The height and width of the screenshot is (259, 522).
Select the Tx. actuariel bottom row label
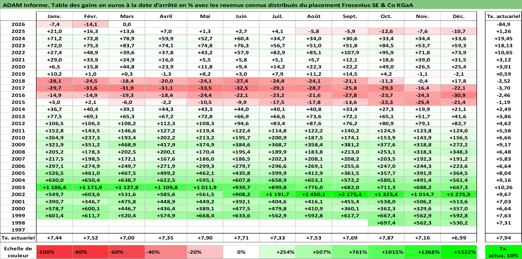(x=18, y=238)
